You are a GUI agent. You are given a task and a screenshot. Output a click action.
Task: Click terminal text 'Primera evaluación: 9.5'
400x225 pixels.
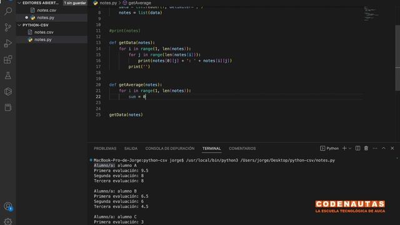[121, 171]
